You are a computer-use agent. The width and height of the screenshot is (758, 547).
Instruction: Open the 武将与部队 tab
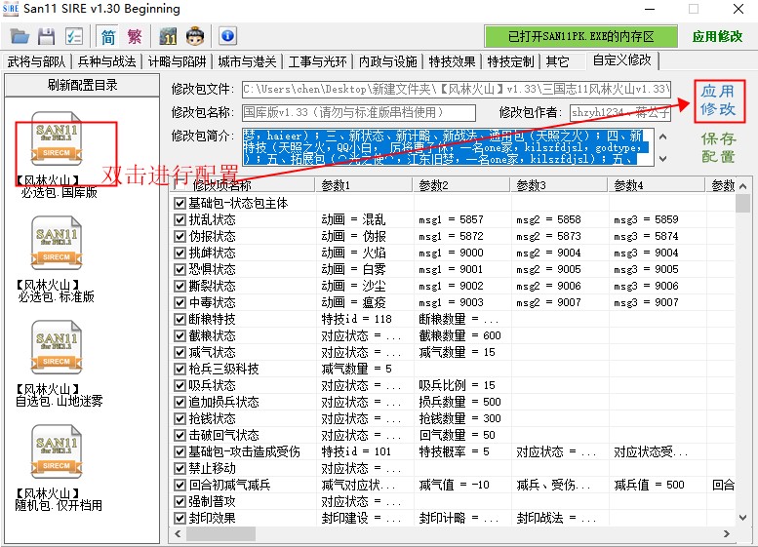click(36, 61)
